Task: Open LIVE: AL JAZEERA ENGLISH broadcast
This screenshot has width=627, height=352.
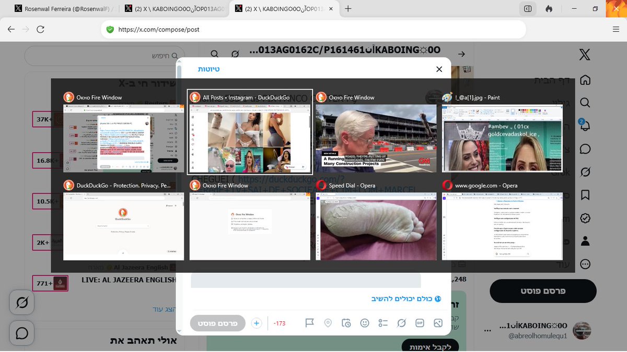Action: coord(129,280)
